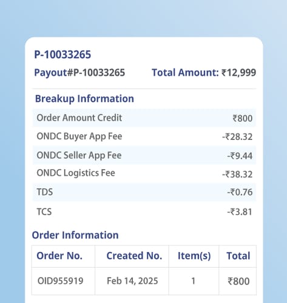Image resolution: width=287 pixels, height=303 pixels.
Task: Select the Order Amount Credit row
Action: coord(144,118)
